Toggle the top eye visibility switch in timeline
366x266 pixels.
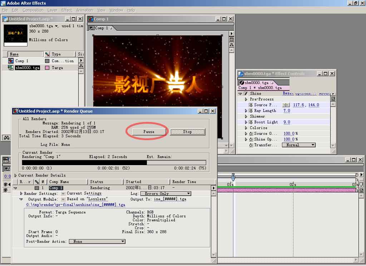[x=5, y=184]
